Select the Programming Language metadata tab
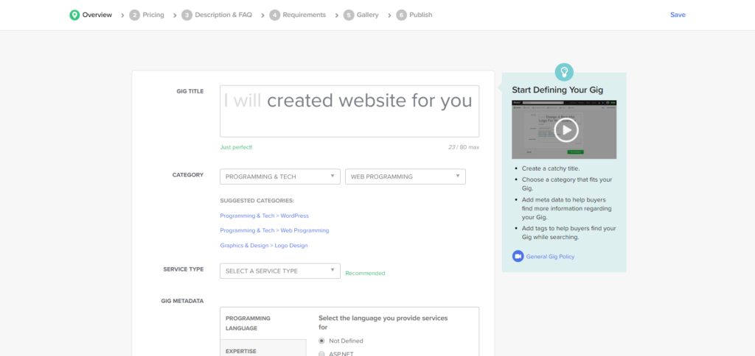The image size is (755, 356). point(263,324)
